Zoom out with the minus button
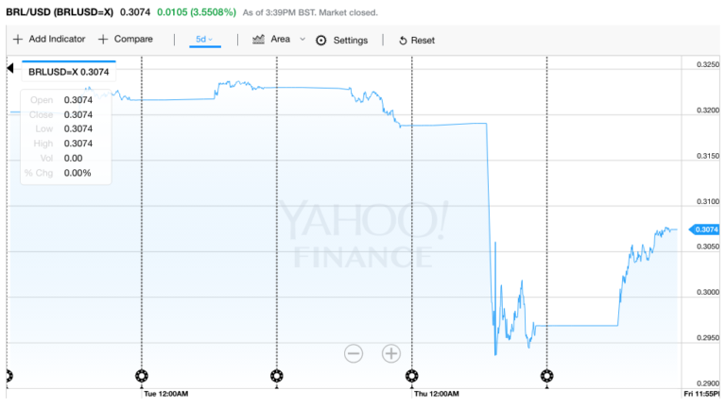 click(x=354, y=353)
